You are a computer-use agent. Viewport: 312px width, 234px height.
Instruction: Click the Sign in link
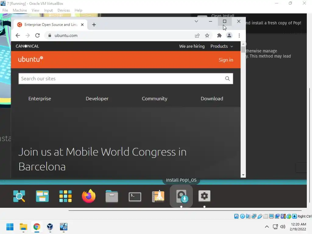coord(226,60)
